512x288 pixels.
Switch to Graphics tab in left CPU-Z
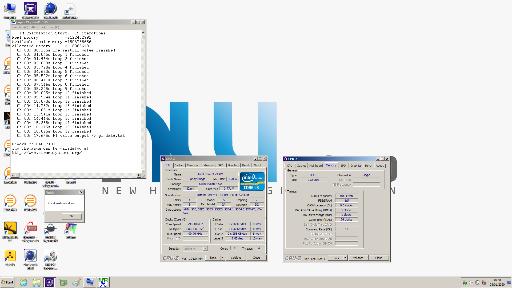[234, 165]
